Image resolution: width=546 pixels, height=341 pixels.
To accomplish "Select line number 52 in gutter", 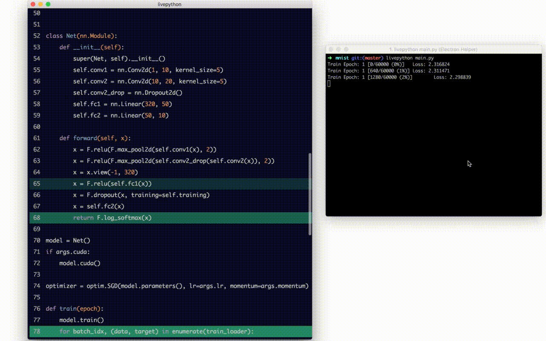I will coord(37,36).
